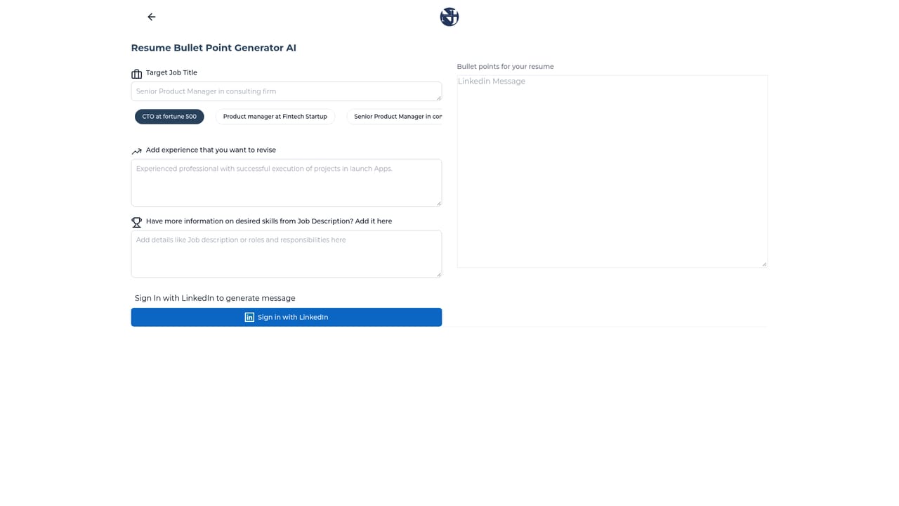This screenshot has width=899, height=506.
Task: Sign in with LinkedIn button
Action: pyautogui.click(x=287, y=317)
